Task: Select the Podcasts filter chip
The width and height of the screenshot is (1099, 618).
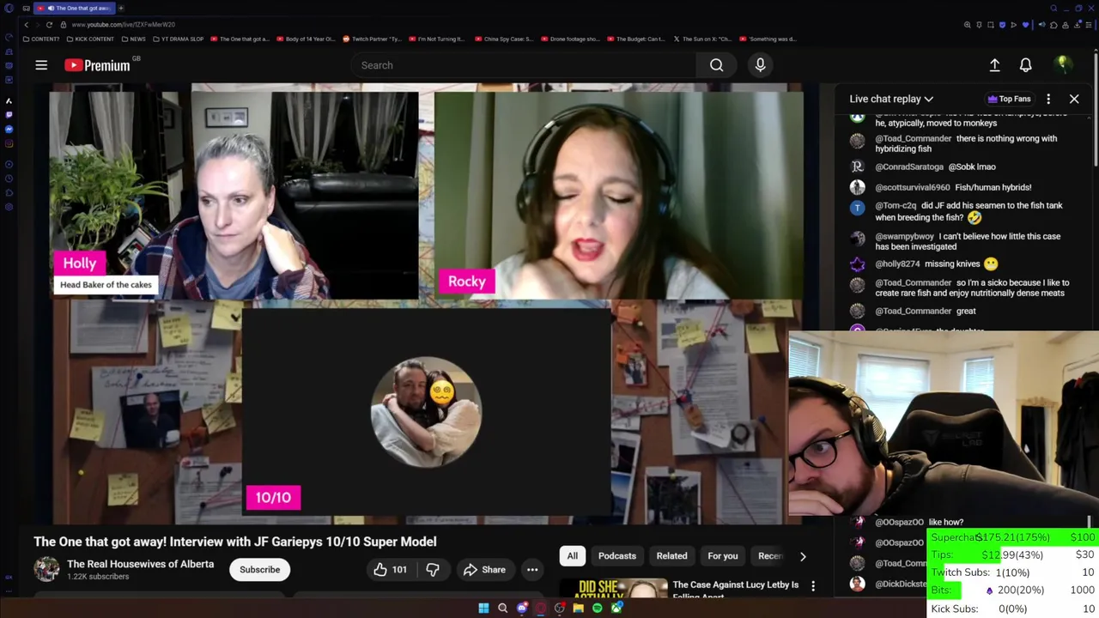Action: (x=616, y=556)
